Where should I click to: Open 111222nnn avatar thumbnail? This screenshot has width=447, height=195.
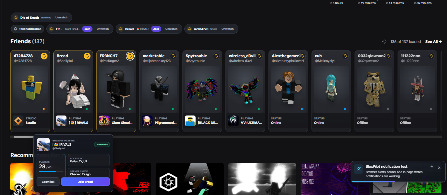click(417, 89)
